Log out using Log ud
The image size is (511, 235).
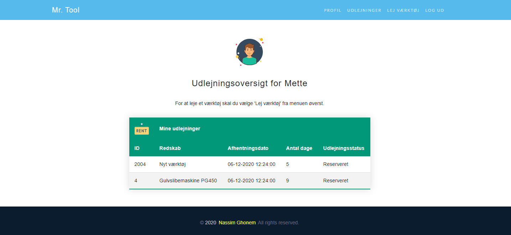pos(434,10)
